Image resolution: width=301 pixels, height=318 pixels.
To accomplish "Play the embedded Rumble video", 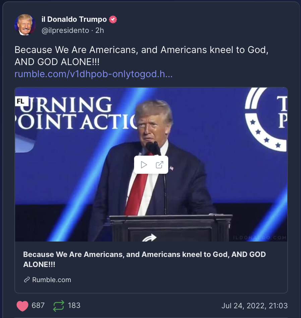I will 144,165.
